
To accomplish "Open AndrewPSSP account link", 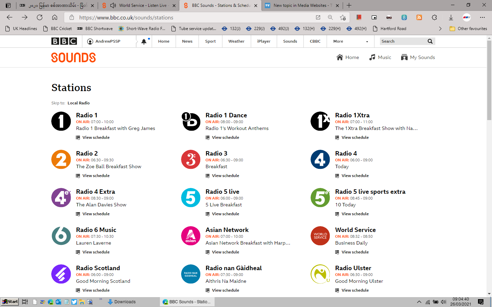I will click(x=104, y=41).
